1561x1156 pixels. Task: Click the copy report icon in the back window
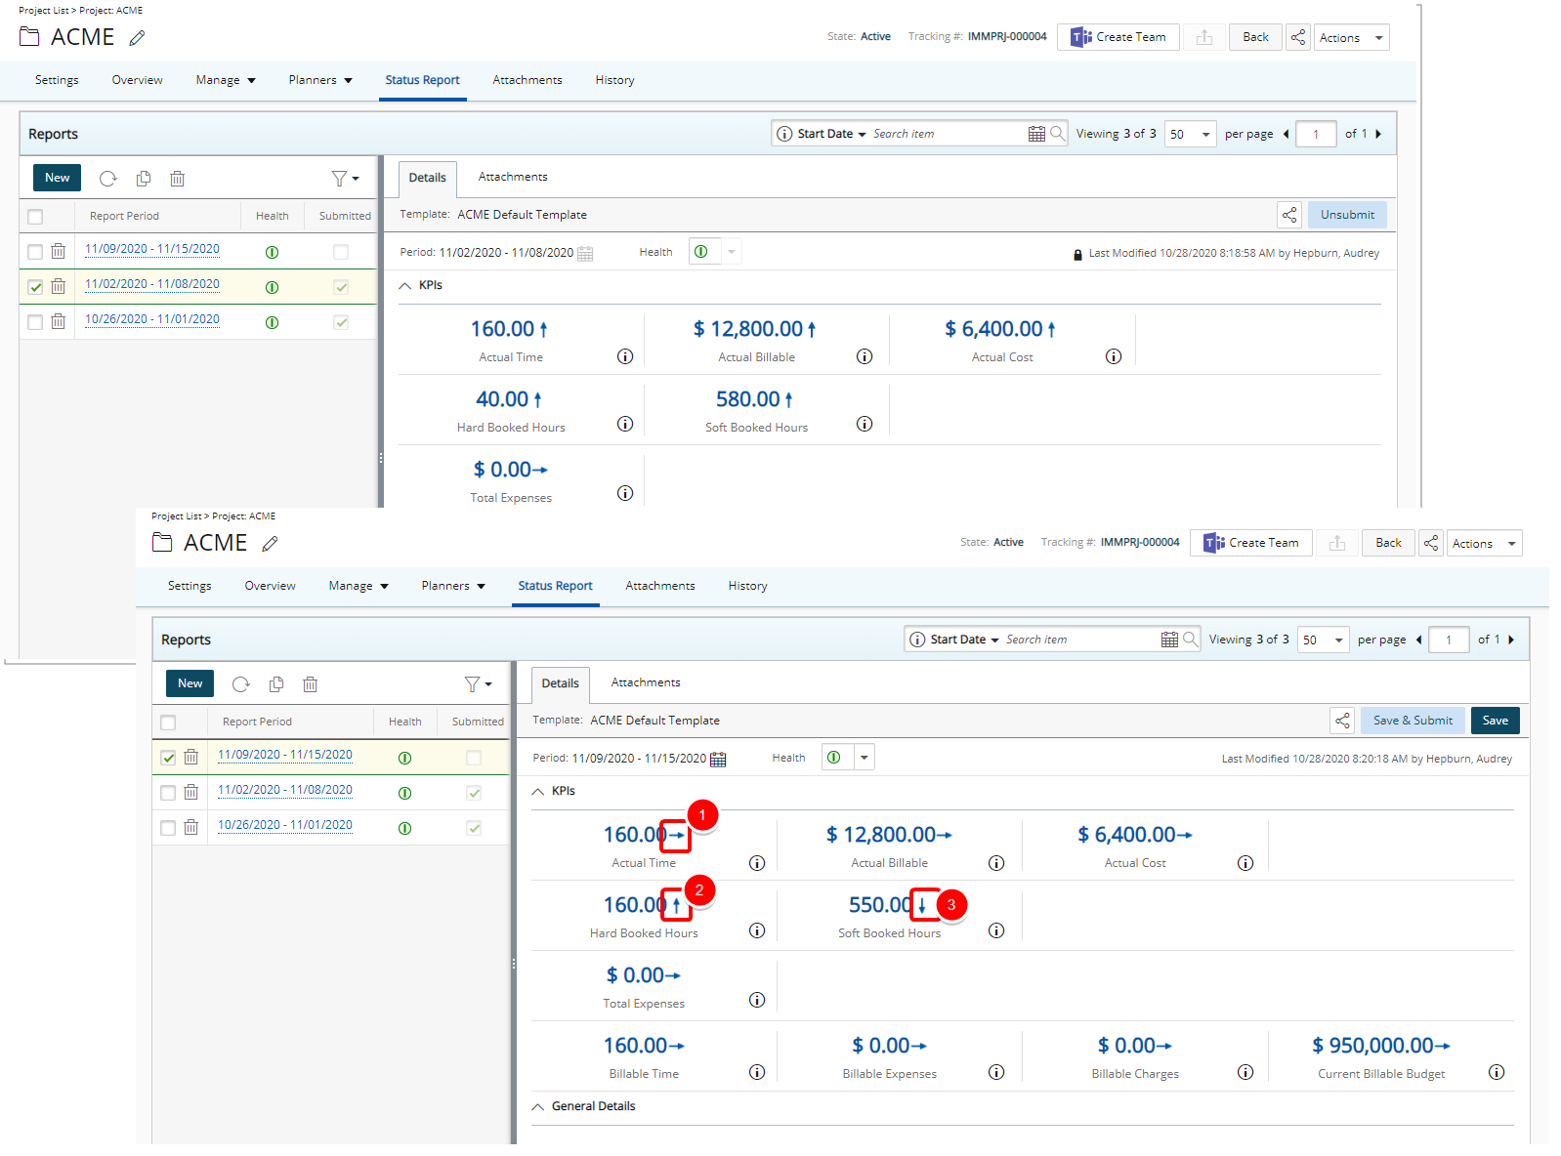pos(144,179)
